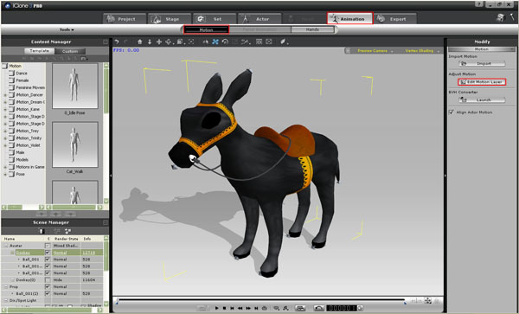The image size is (519, 314).
Task: Click the first preview window icon
Action: (x=259, y=42)
